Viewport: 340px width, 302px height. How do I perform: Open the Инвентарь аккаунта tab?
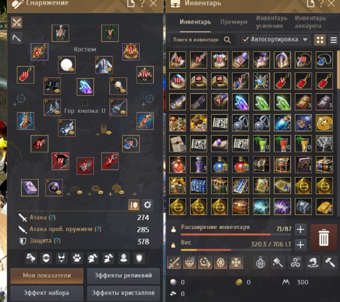coord(310,22)
